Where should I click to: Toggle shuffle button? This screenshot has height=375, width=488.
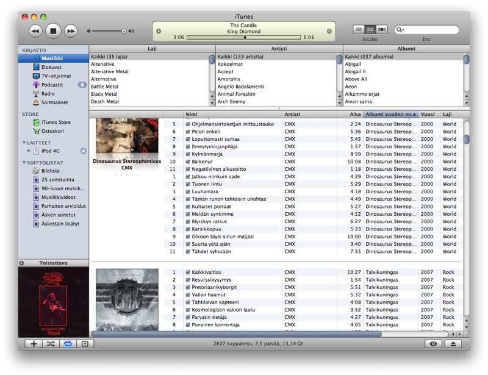[x=51, y=343]
